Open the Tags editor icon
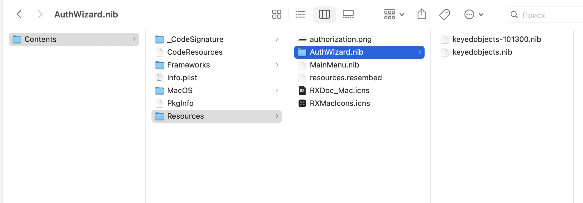Screen dimensions: 583x203 point(445,14)
